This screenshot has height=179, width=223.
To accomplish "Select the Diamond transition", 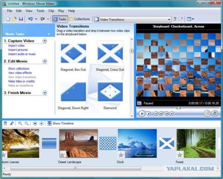I will coord(110,92).
